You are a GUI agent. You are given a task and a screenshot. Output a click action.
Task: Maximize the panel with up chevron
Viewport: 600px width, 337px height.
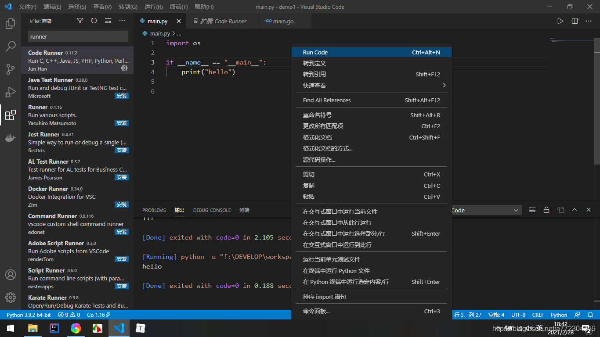pos(575,210)
